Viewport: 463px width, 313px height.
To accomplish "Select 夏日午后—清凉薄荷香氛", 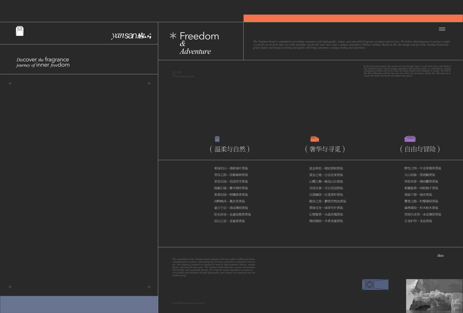I will 231,208.
